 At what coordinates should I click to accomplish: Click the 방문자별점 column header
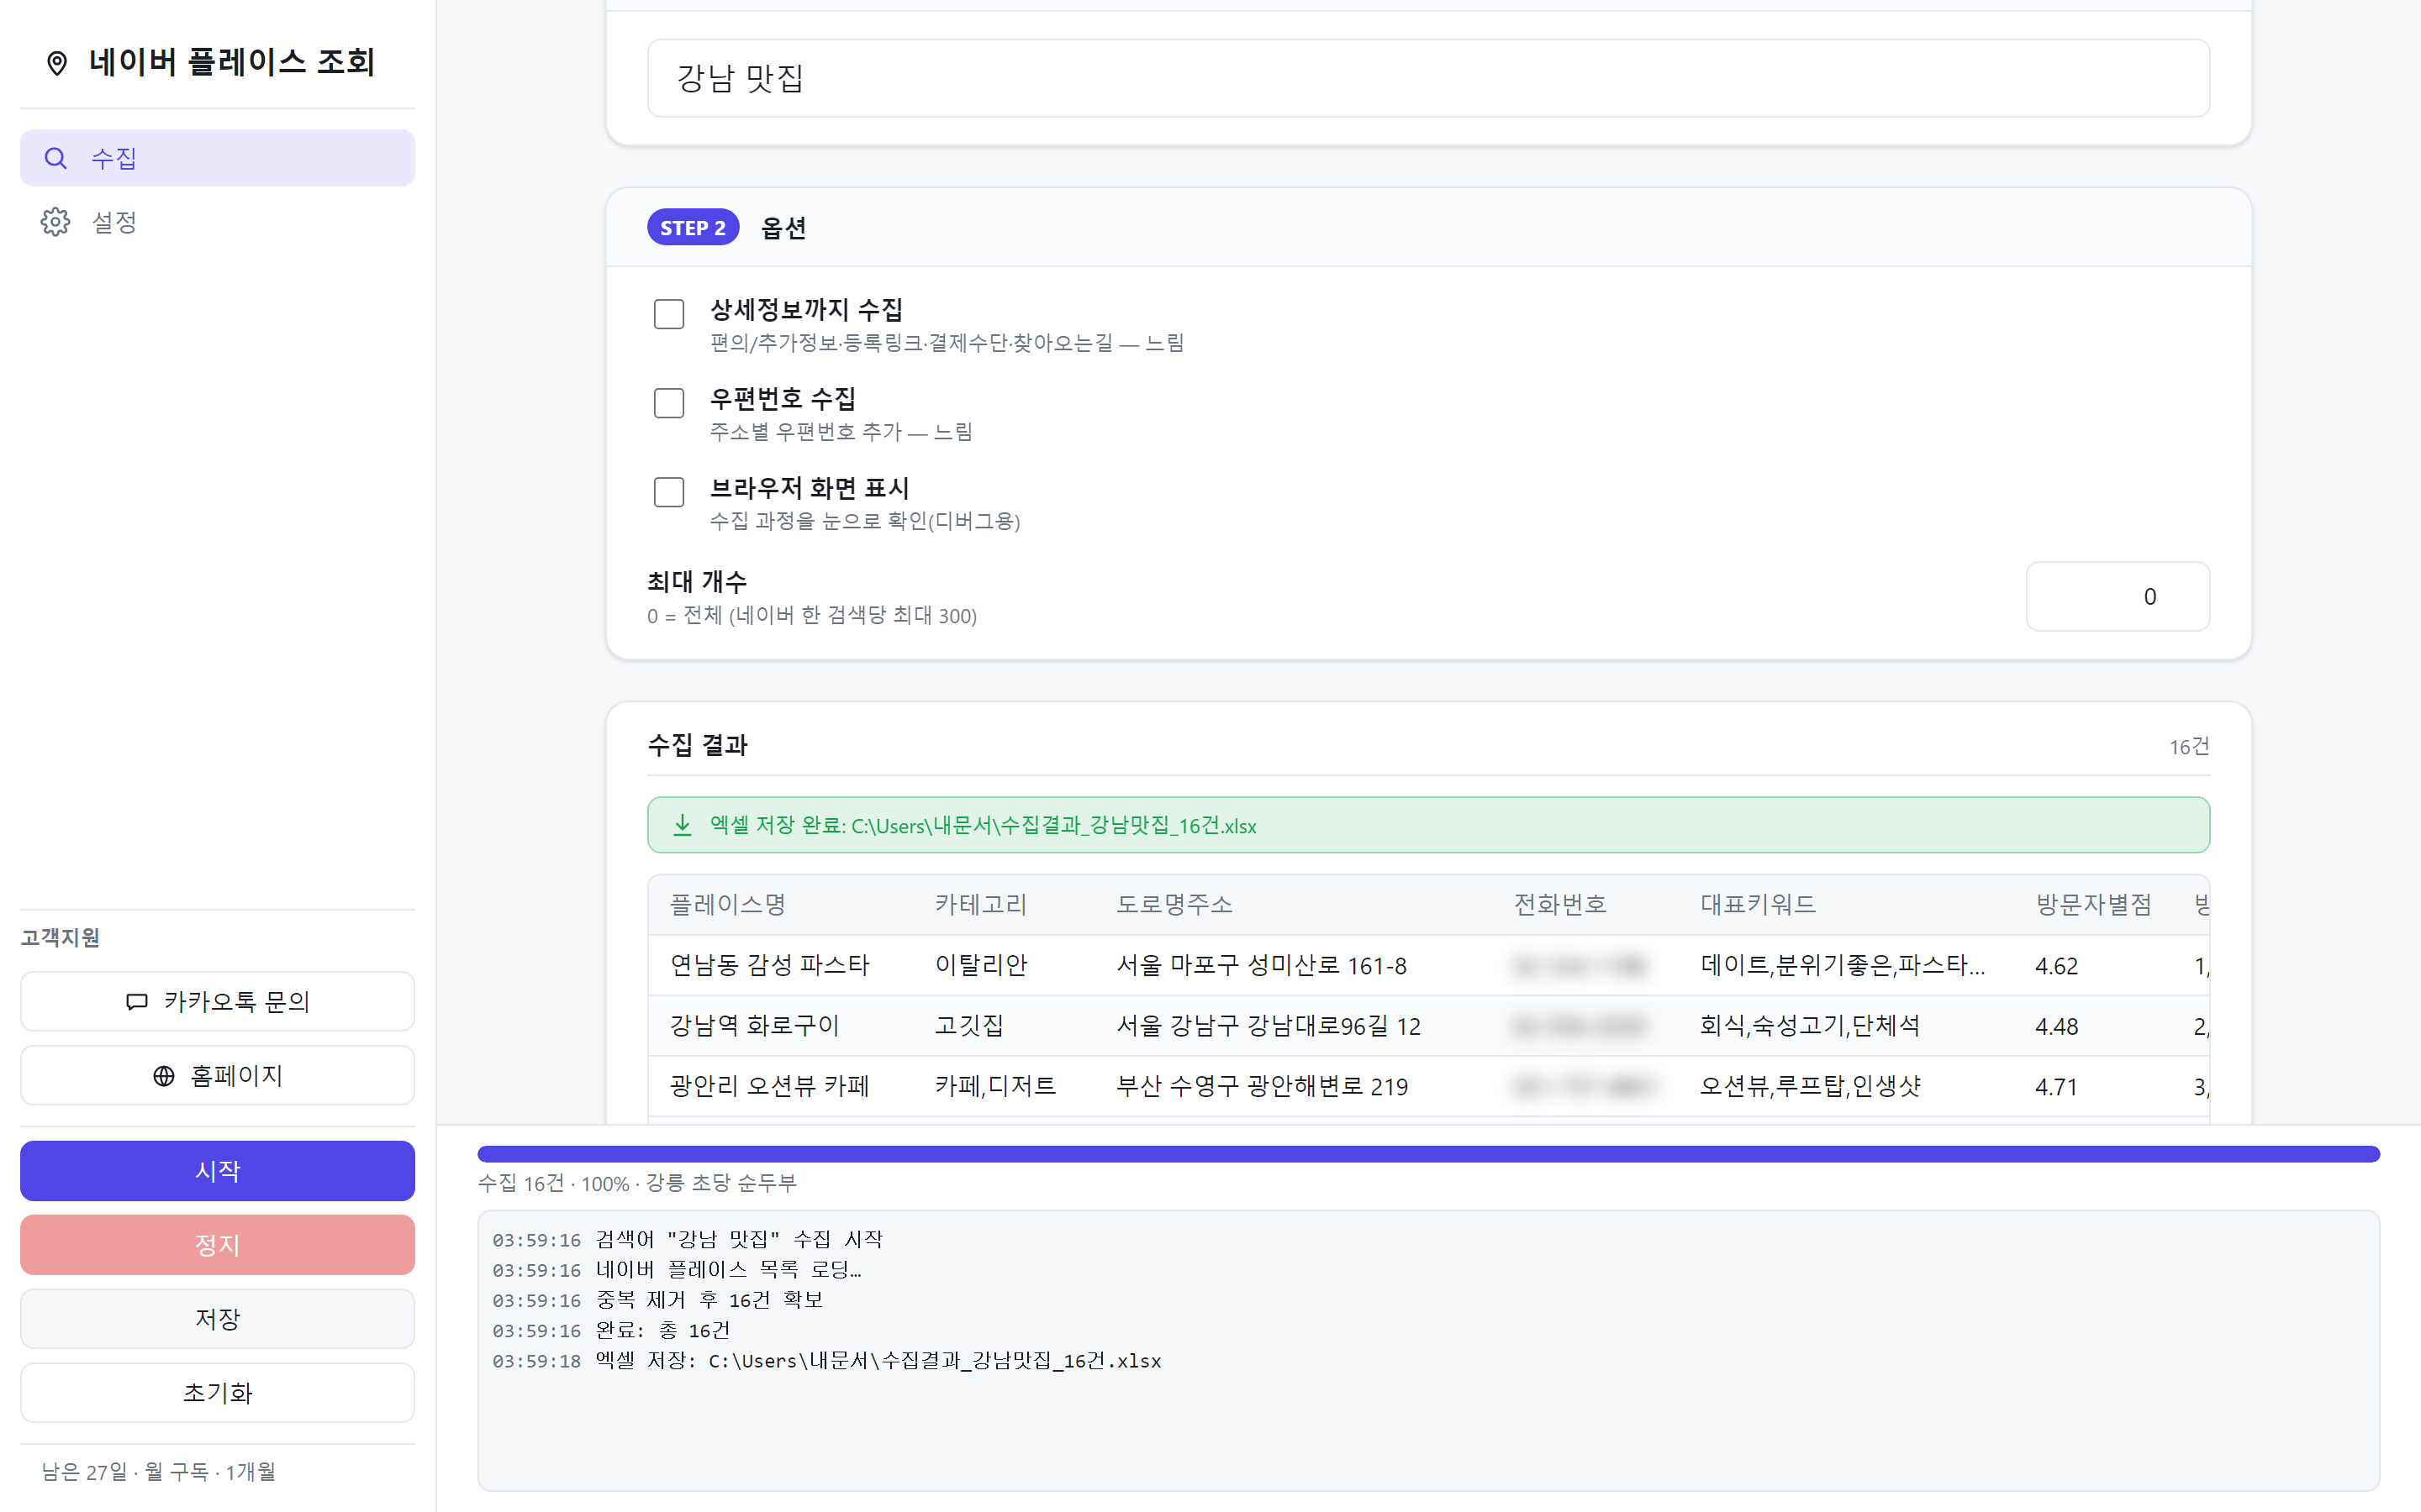click(x=2093, y=905)
